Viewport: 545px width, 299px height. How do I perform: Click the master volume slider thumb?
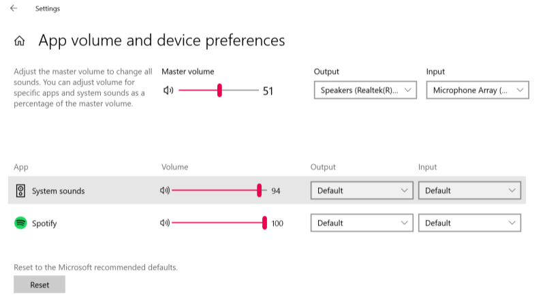(219, 91)
